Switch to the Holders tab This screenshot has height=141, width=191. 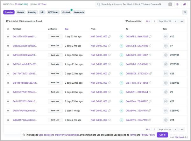point(21,12)
